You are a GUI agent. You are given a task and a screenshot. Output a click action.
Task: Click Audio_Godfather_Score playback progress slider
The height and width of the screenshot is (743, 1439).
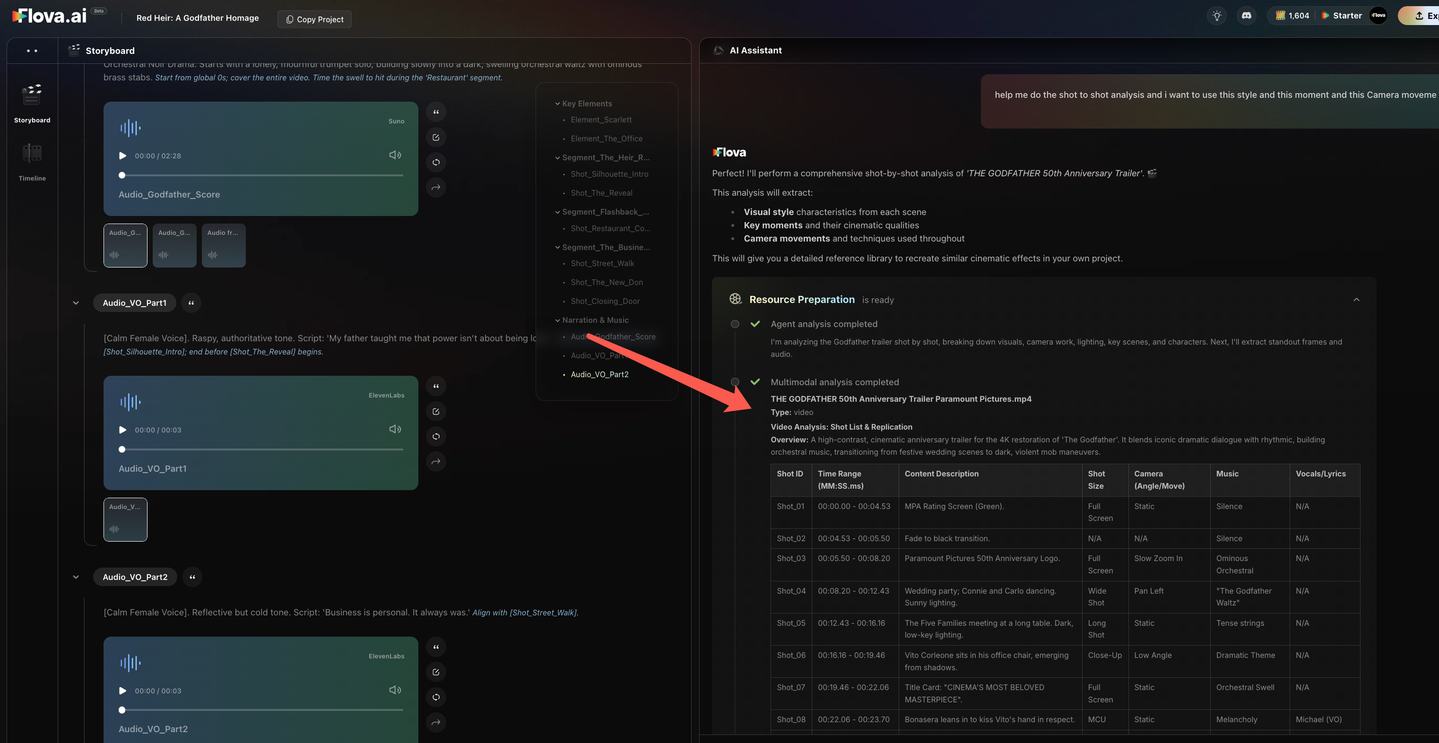[x=261, y=175]
